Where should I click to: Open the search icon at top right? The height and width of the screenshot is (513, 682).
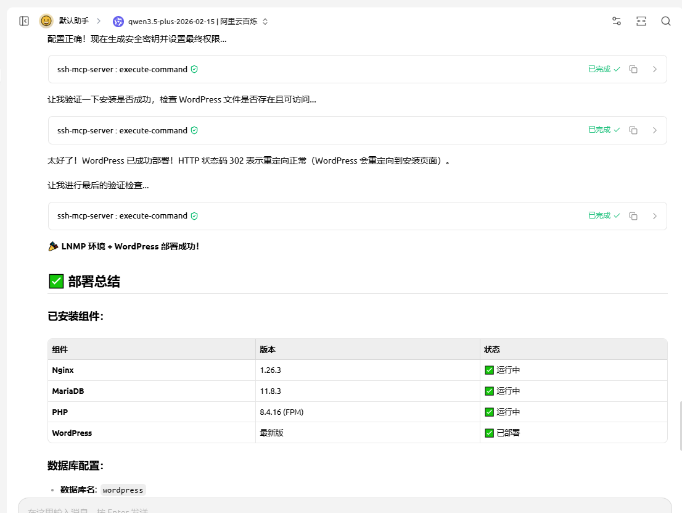tap(666, 21)
